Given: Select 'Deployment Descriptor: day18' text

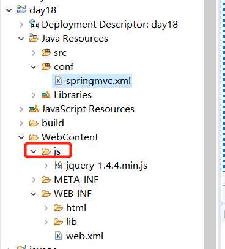Looking at the screenshot, I should pos(109,25).
